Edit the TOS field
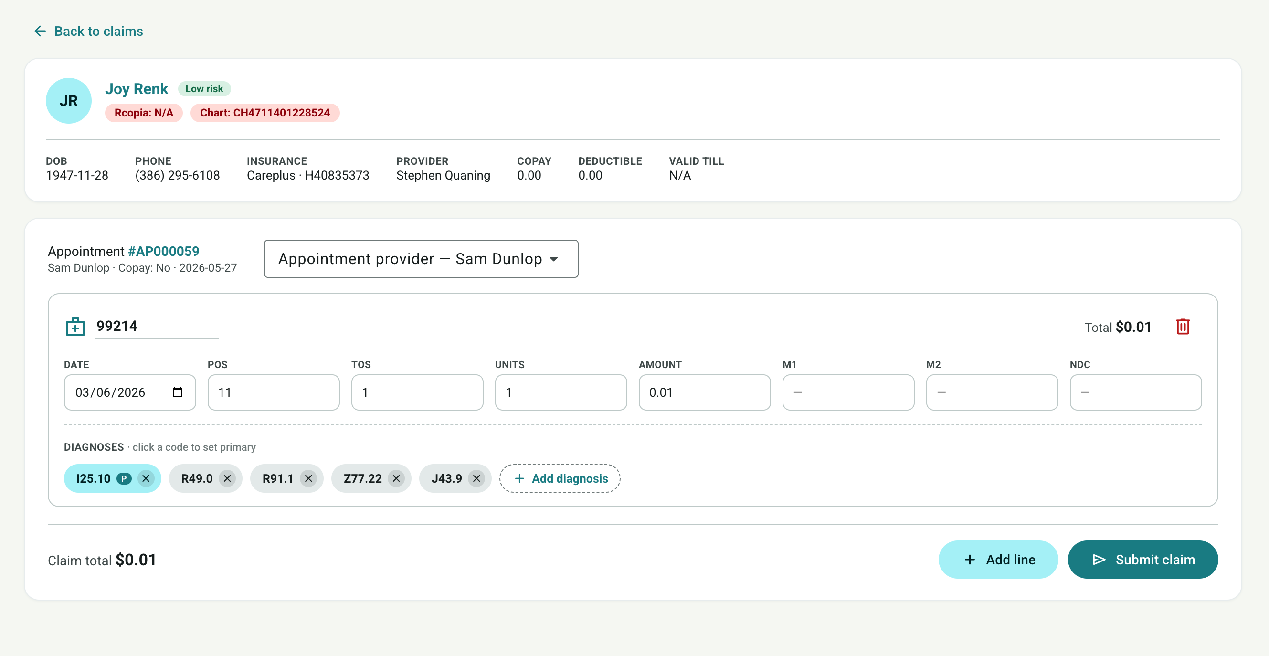The width and height of the screenshot is (1269, 656). click(417, 392)
